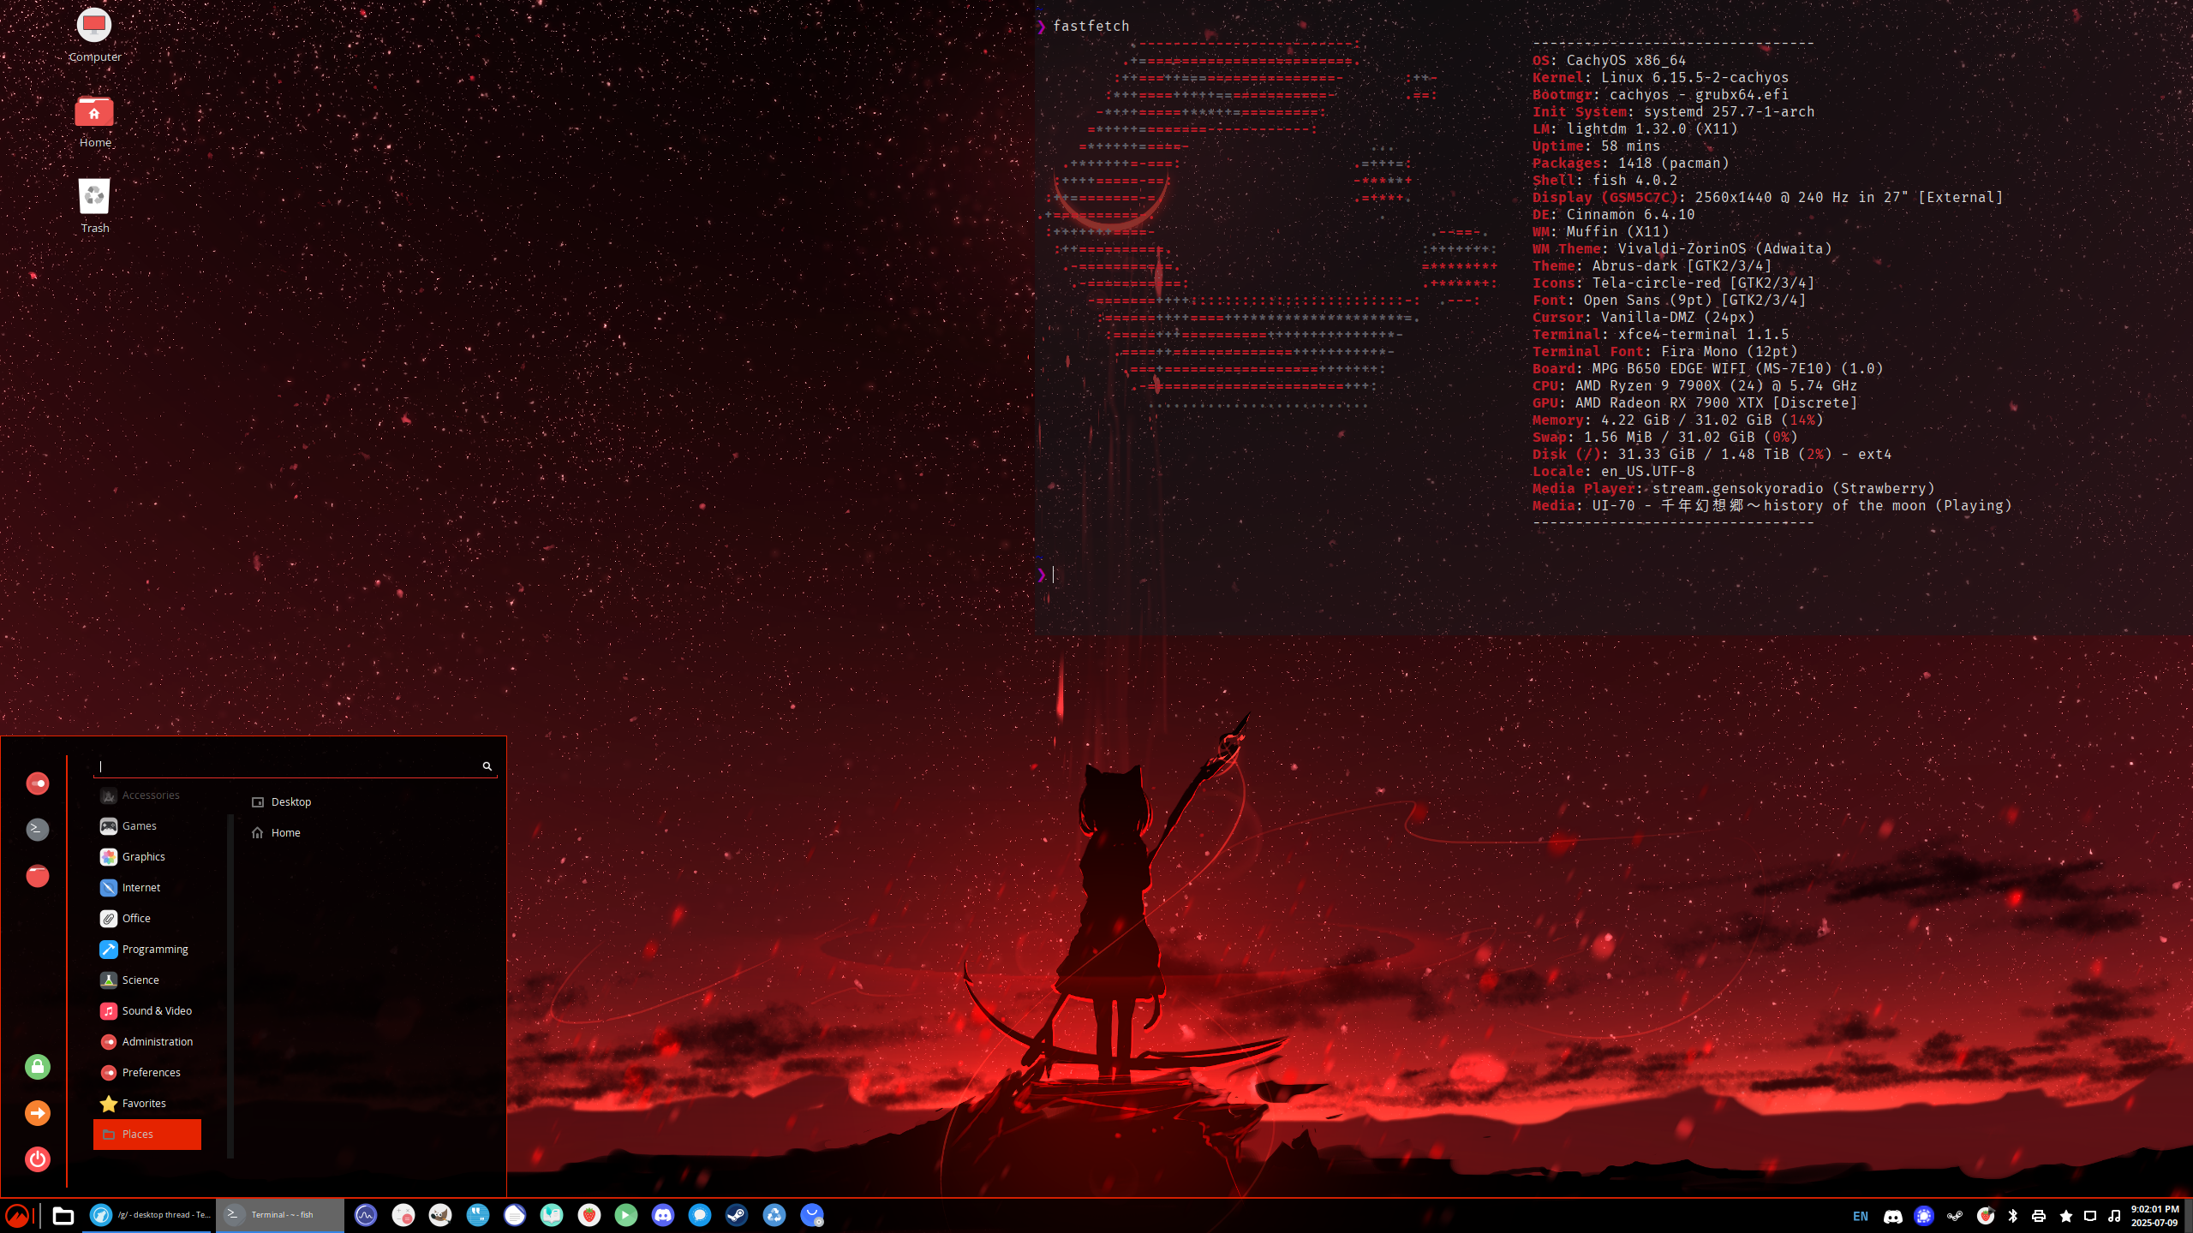Open the software manager shopping-bag launcher
The height and width of the screenshot is (1233, 2193).
[x=811, y=1215]
